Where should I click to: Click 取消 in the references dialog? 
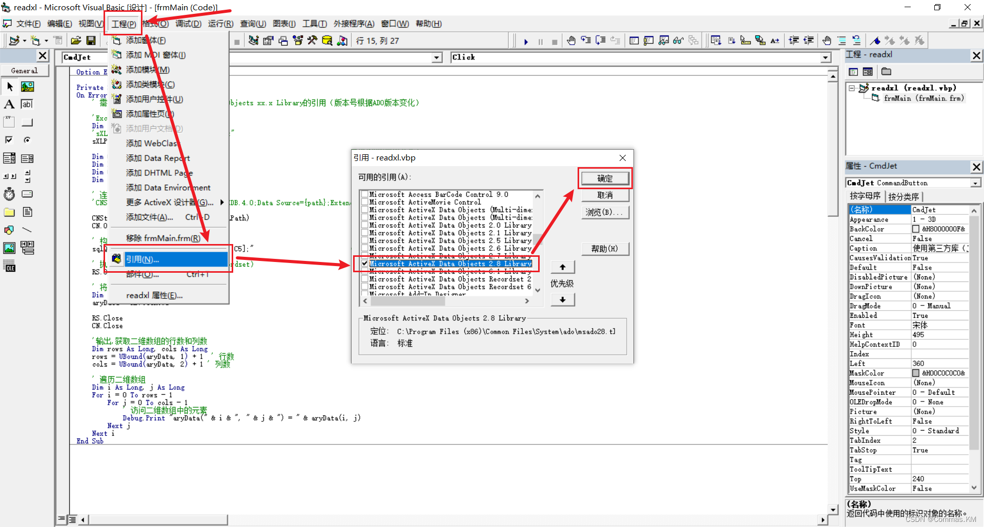point(605,195)
